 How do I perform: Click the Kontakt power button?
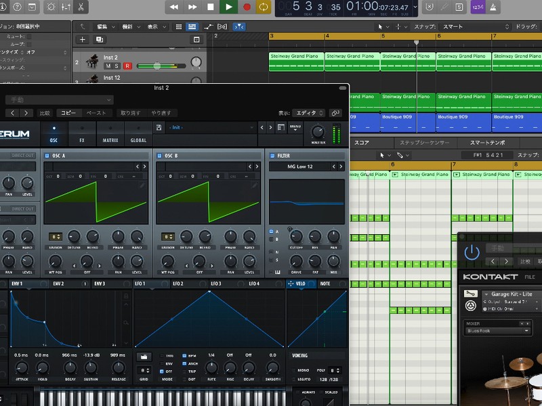(x=472, y=253)
